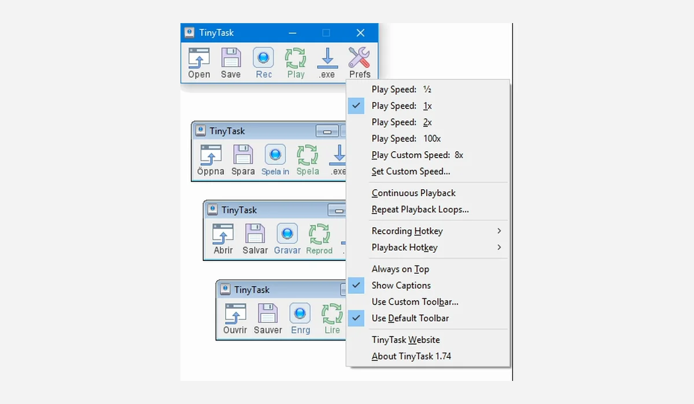Click the Öppna icon in Swedish window

(x=211, y=155)
